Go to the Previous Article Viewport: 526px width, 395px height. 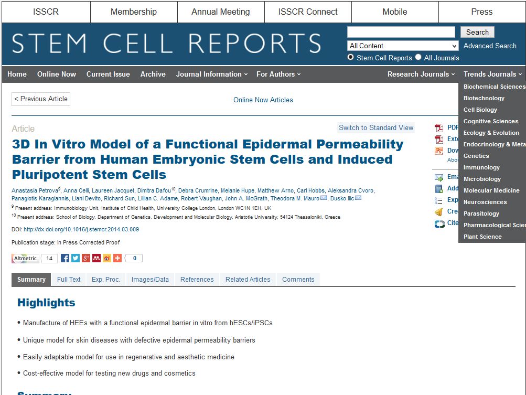[41, 99]
